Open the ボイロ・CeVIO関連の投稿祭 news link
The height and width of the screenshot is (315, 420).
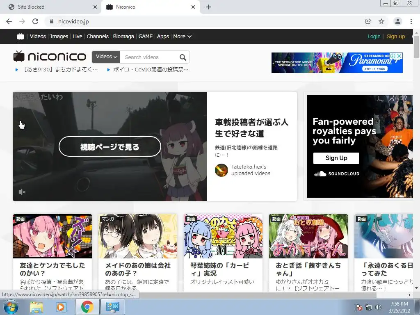[151, 70]
